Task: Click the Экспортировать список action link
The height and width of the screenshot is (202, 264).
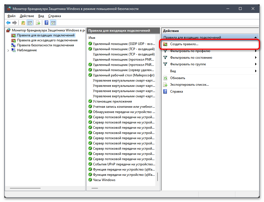Action: (x=189, y=85)
